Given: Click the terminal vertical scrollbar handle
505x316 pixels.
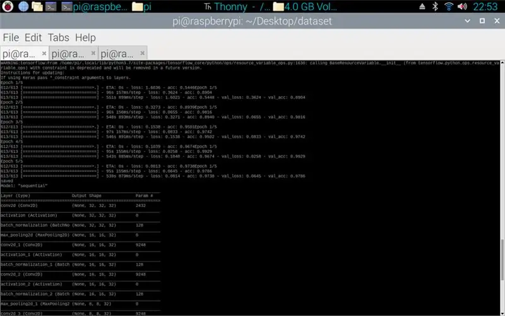Looking at the screenshot, I should click(502, 260).
